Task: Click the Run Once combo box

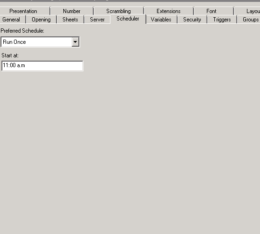Action: point(40,42)
